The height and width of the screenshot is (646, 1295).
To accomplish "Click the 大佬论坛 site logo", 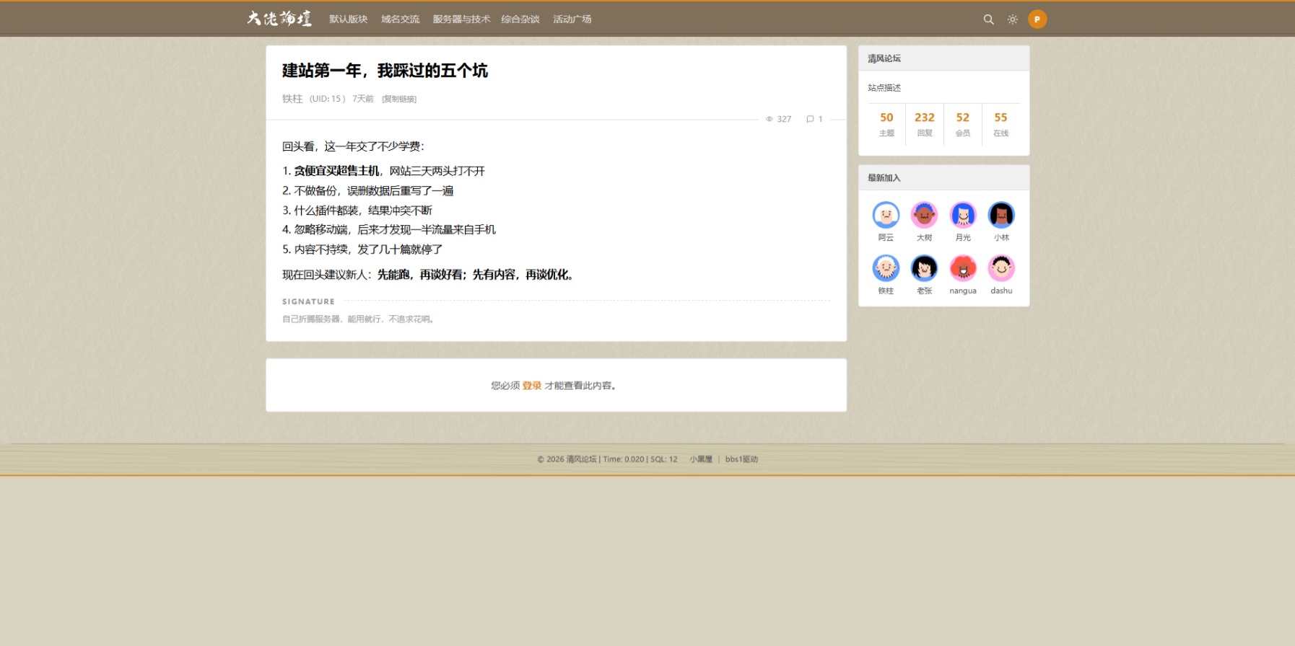I will [x=279, y=19].
